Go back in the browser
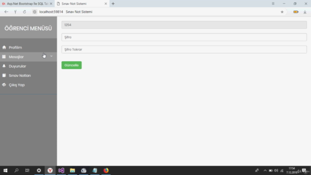Image resolution: width=311 pixels, height=175 pixels. click(6, 12)
